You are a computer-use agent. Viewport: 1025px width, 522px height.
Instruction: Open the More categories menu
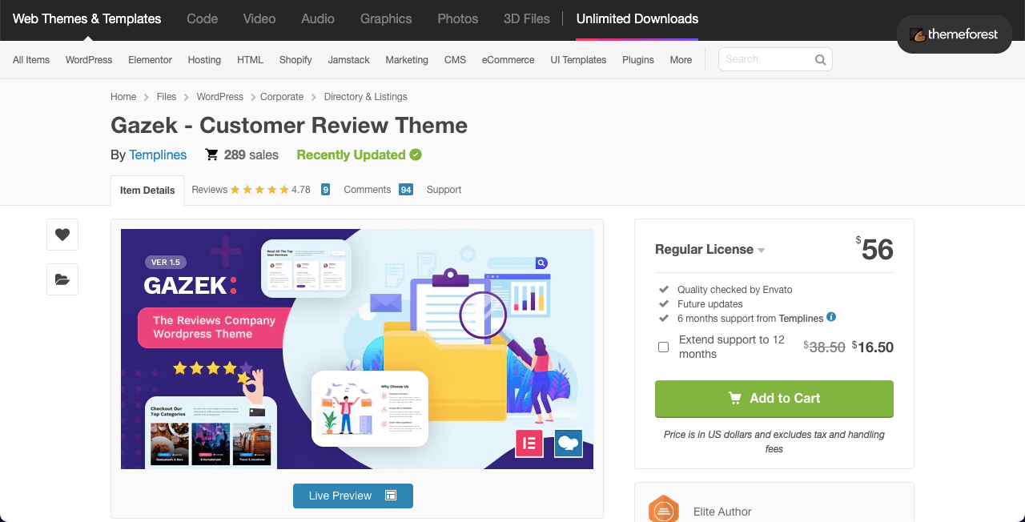point(681,60)
